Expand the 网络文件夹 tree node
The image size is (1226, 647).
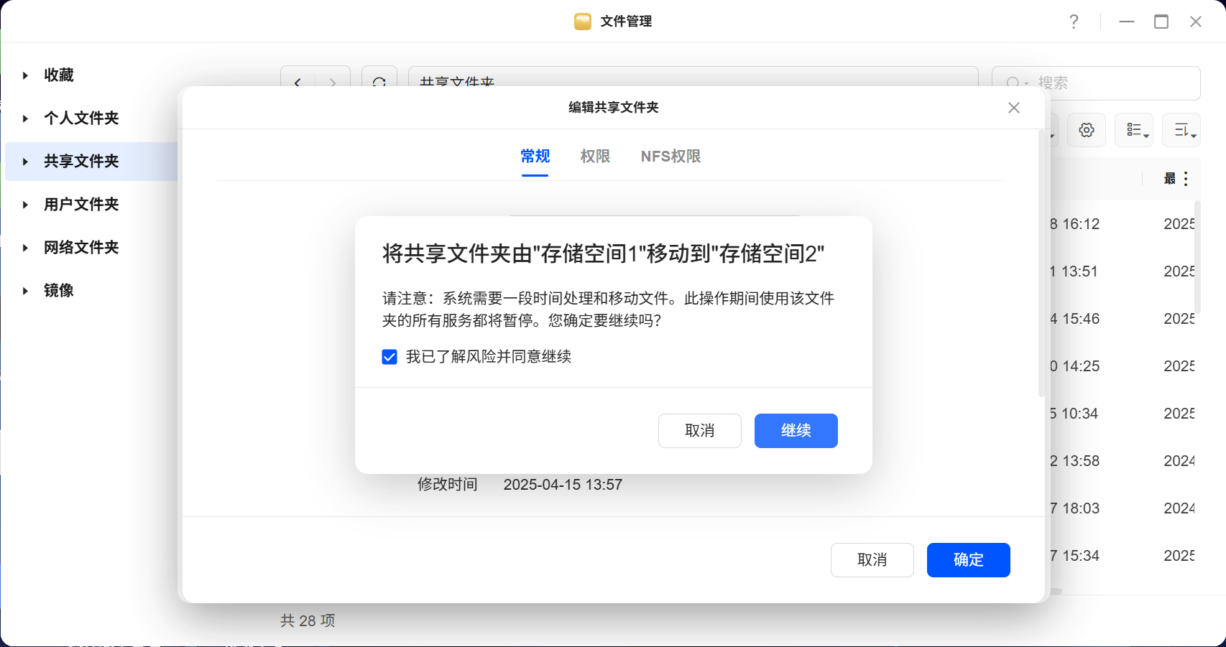tap(25, 248)
